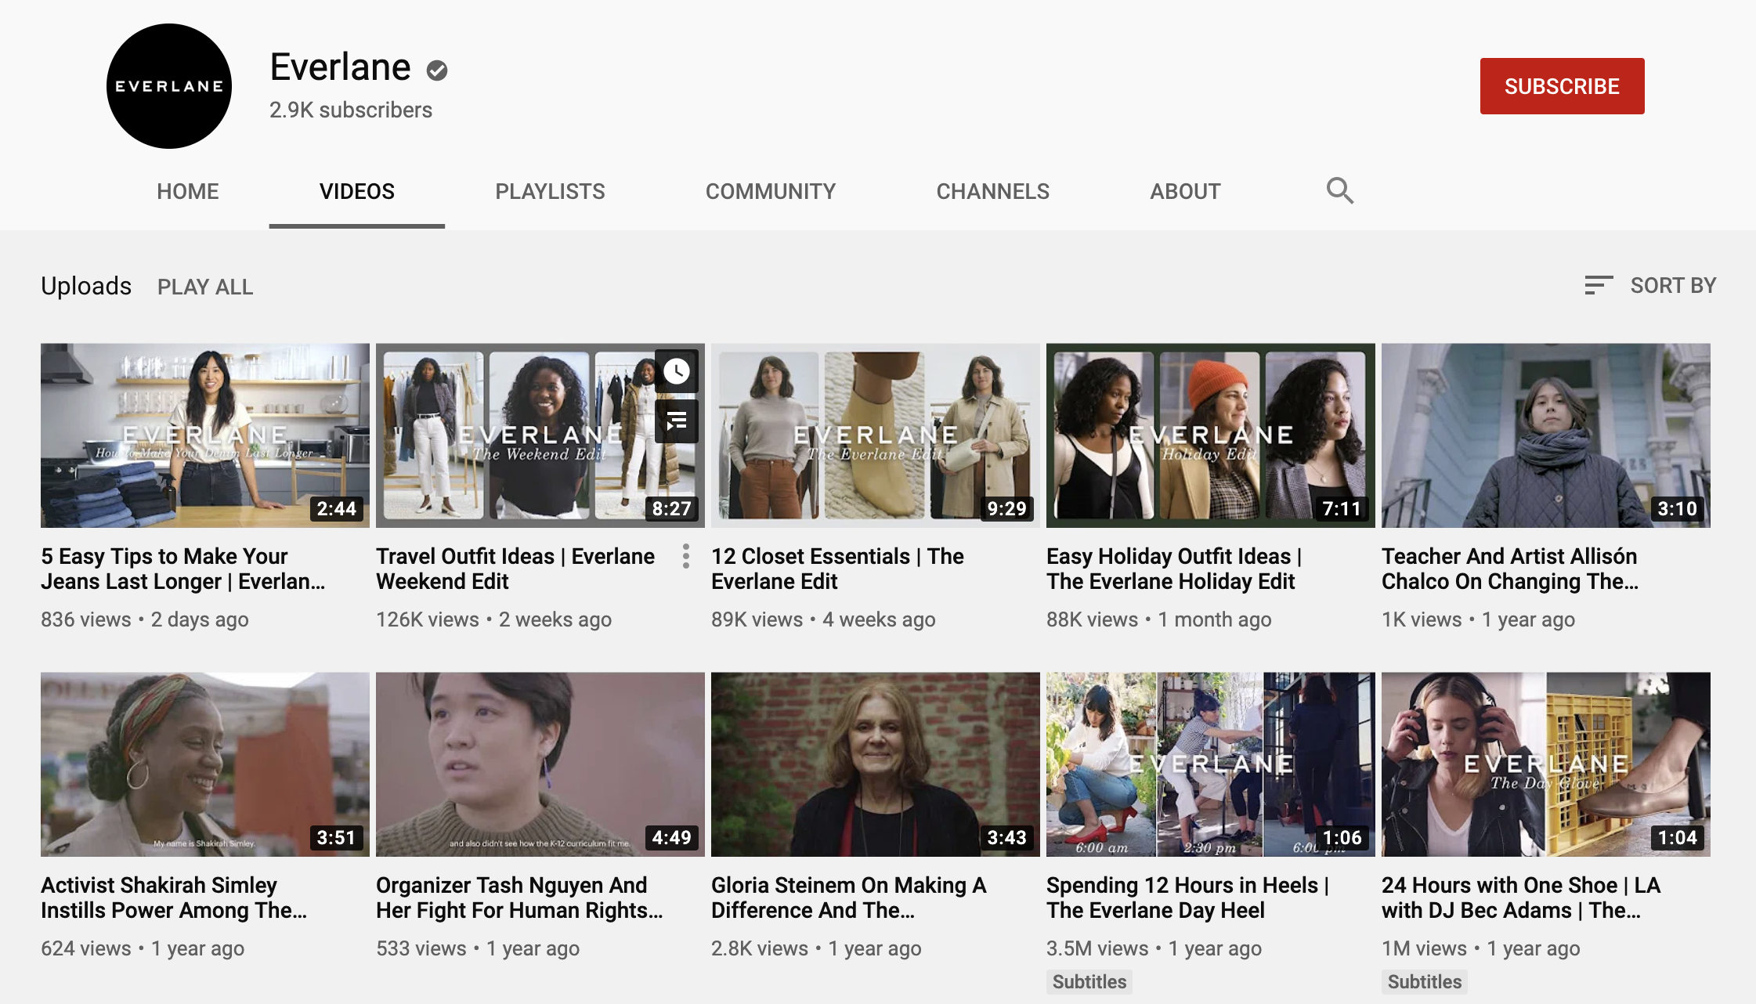Screen dimensions: 1756x1004
Task: Click the Watch Later clock icon on Travel Outfit thumbnail
Action: tap(677, 371)
